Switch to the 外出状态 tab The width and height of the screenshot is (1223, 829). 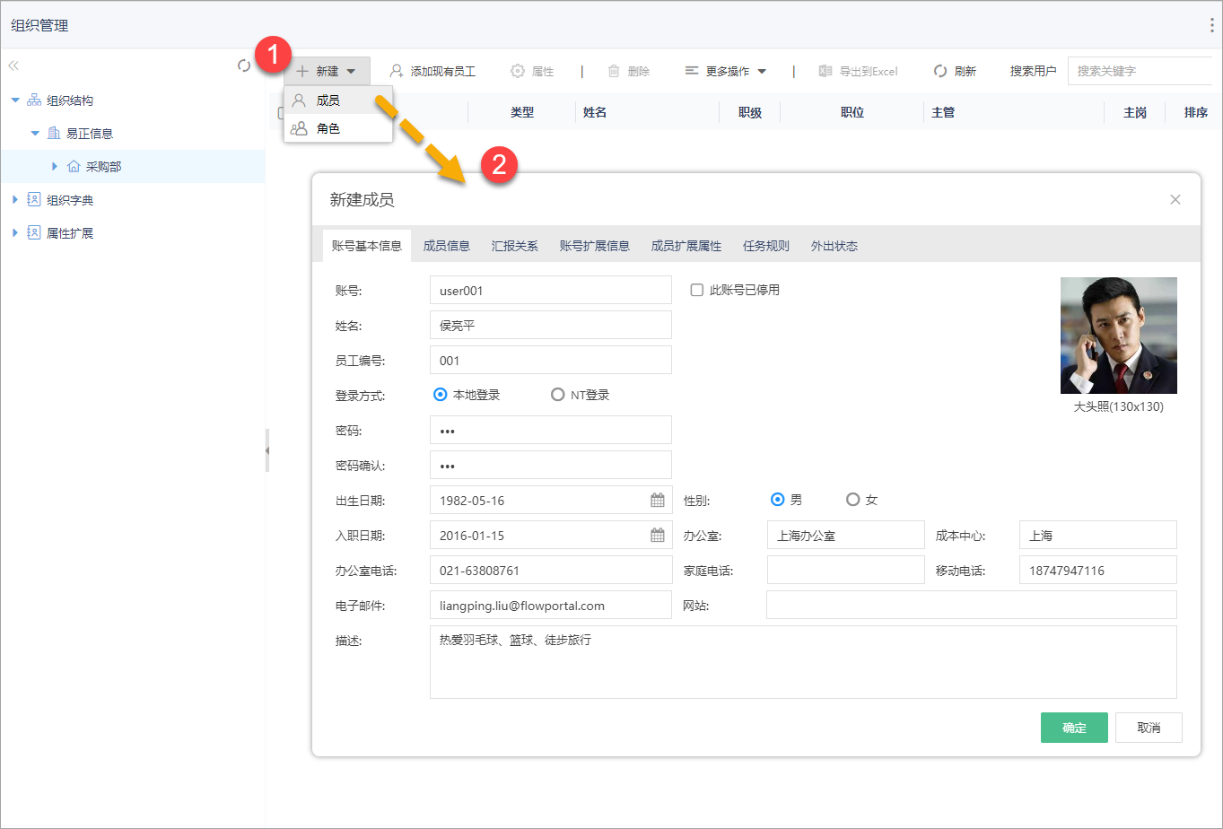pos(834,246)
